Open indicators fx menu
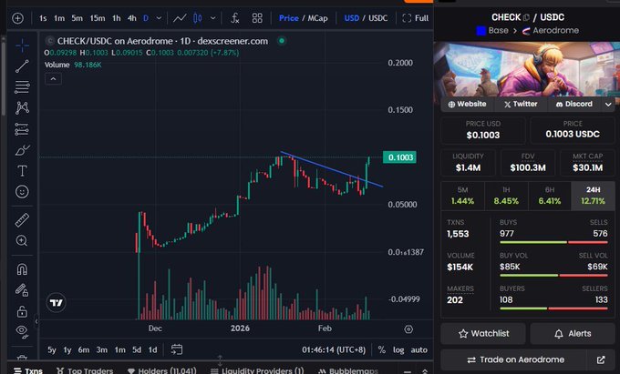Screen dimensions: 620x374 pyautogui.click(x=235, y=18)
